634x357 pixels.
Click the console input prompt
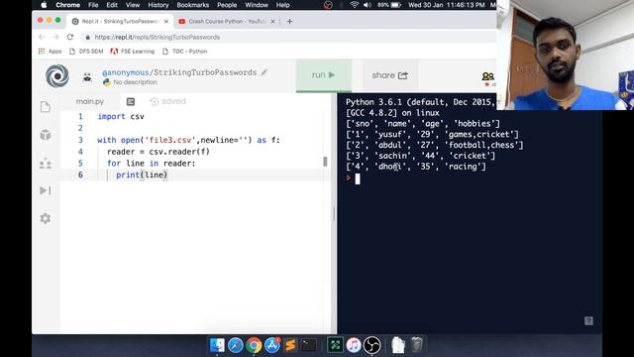358,178
